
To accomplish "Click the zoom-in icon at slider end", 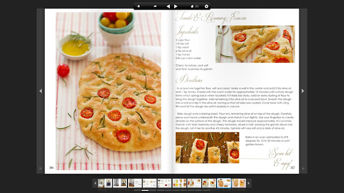I will tap(155, 6).
